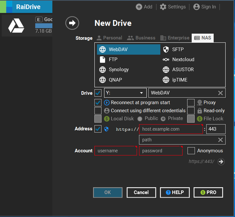Click the Settings label in top bar
Image resolution: width=235 pixels, height=217 pixels.
point(177,7)
